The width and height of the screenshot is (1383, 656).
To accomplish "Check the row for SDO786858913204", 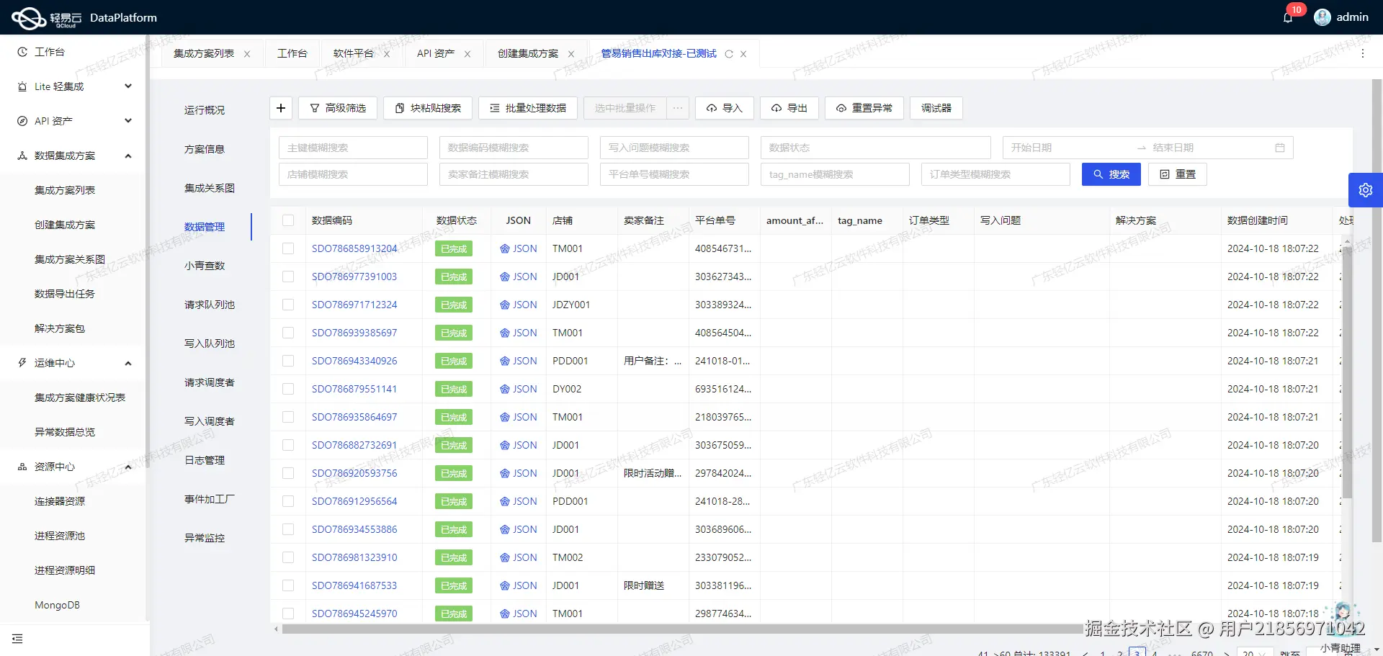I will [x=288, y=248].
